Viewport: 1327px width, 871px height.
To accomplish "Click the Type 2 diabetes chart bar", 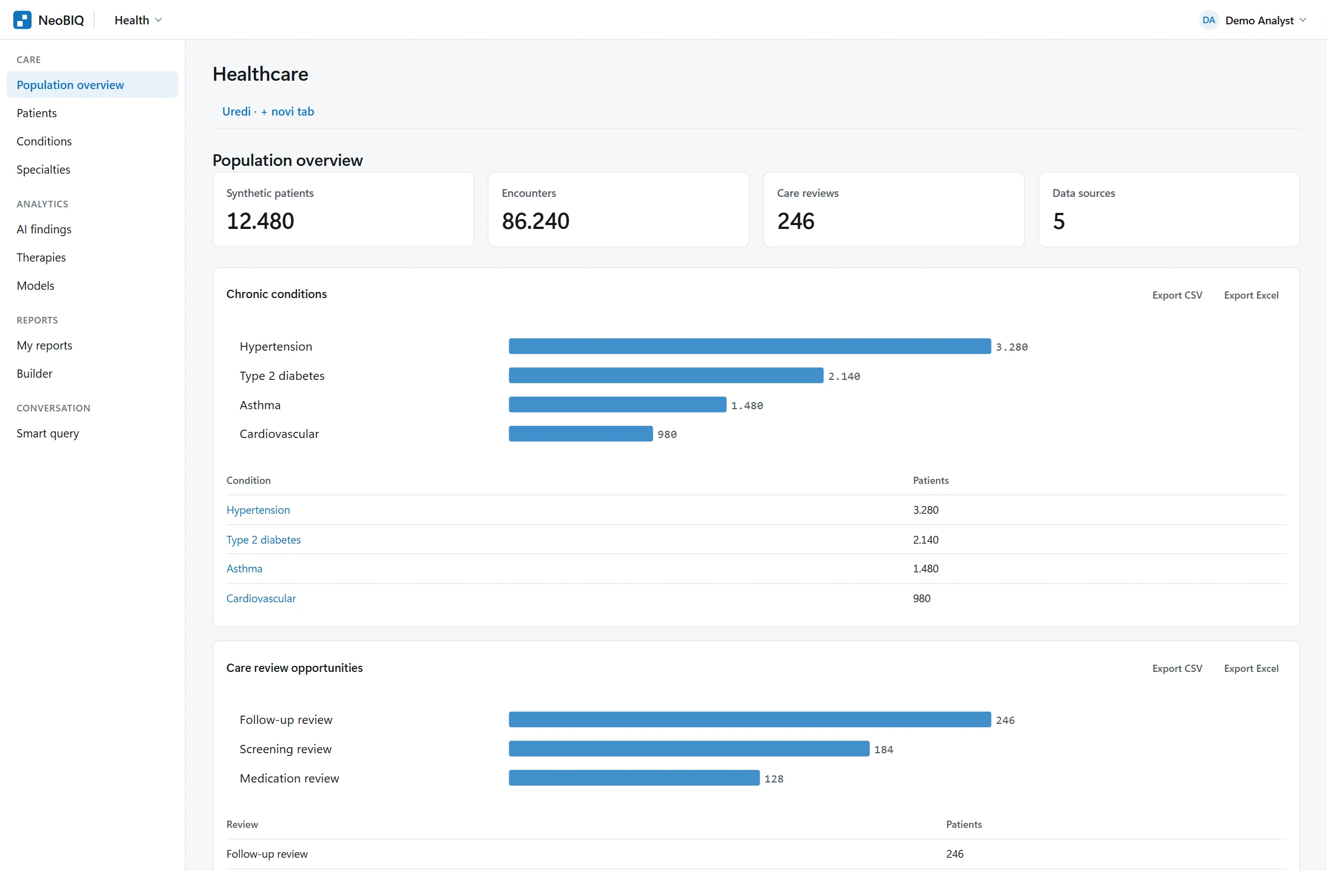I will (x=666, y=375).
